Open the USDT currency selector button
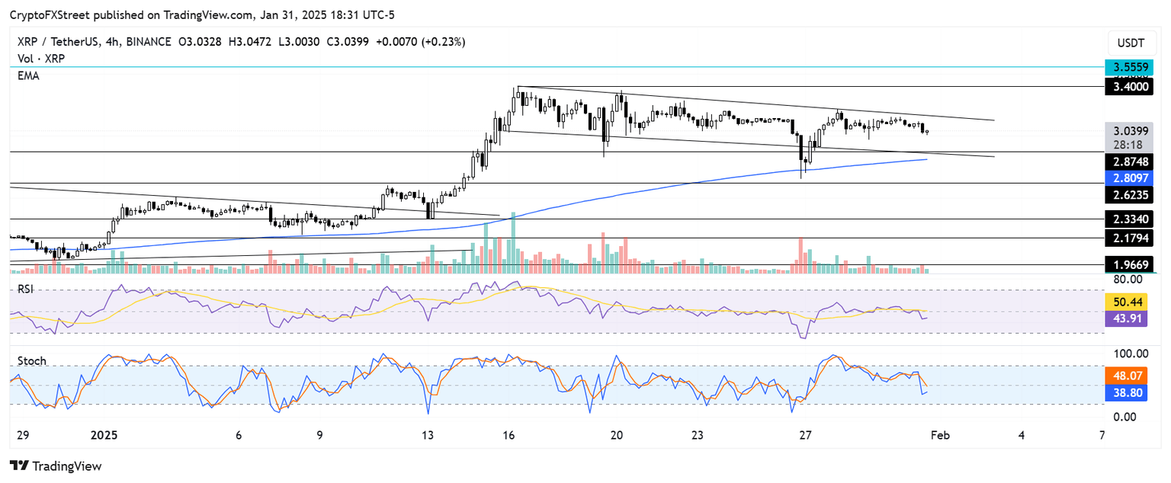Image resolution: width=1171 pixels, height=483 pixels. click(1131, 43)
